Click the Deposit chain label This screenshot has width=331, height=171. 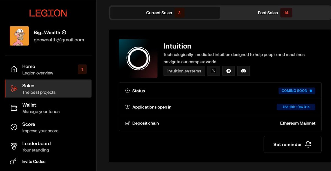click(146, 123)
